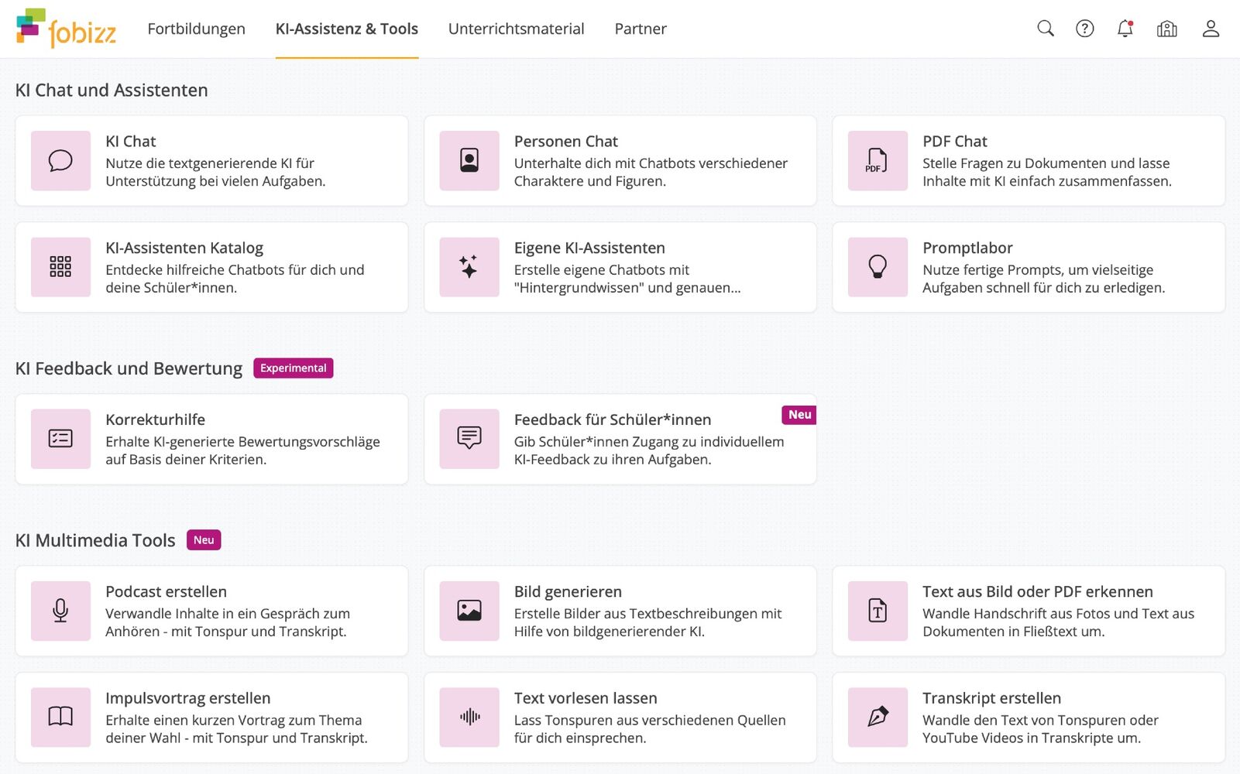Switch to the Fortbildungen tab

[x=196, y=29]
